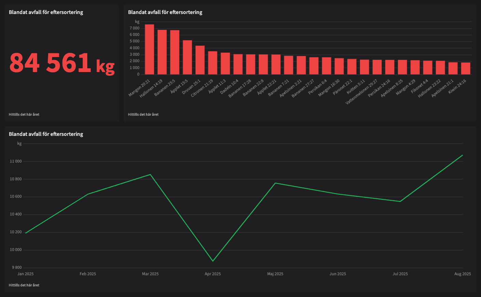Click the Dadeln 10:4 axis label
Viewport: 481px width, 297px height.
point(230,87)
